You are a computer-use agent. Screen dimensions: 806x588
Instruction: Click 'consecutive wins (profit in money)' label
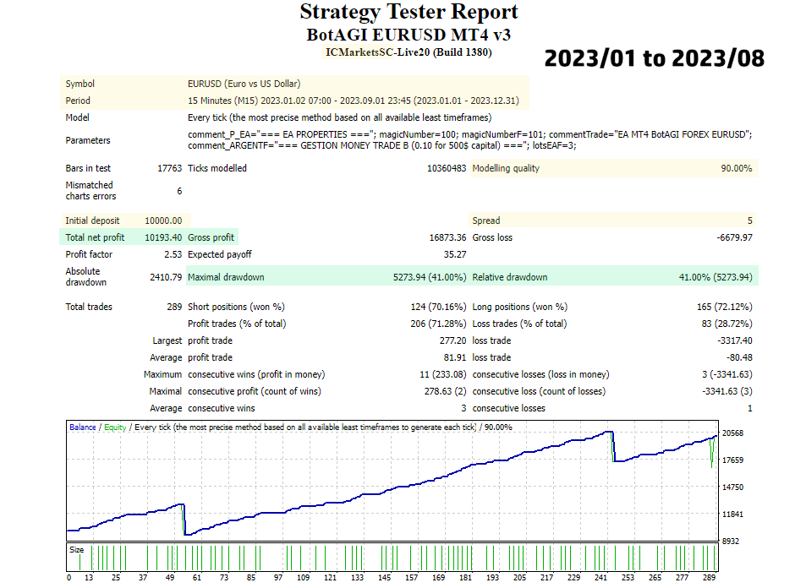256,374
